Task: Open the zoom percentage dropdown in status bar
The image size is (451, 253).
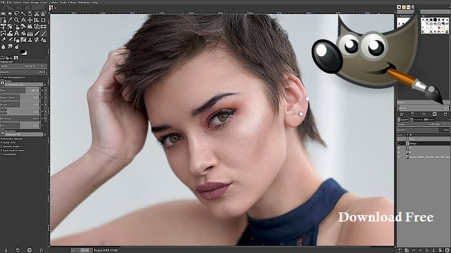Action: tap(86, 250)
